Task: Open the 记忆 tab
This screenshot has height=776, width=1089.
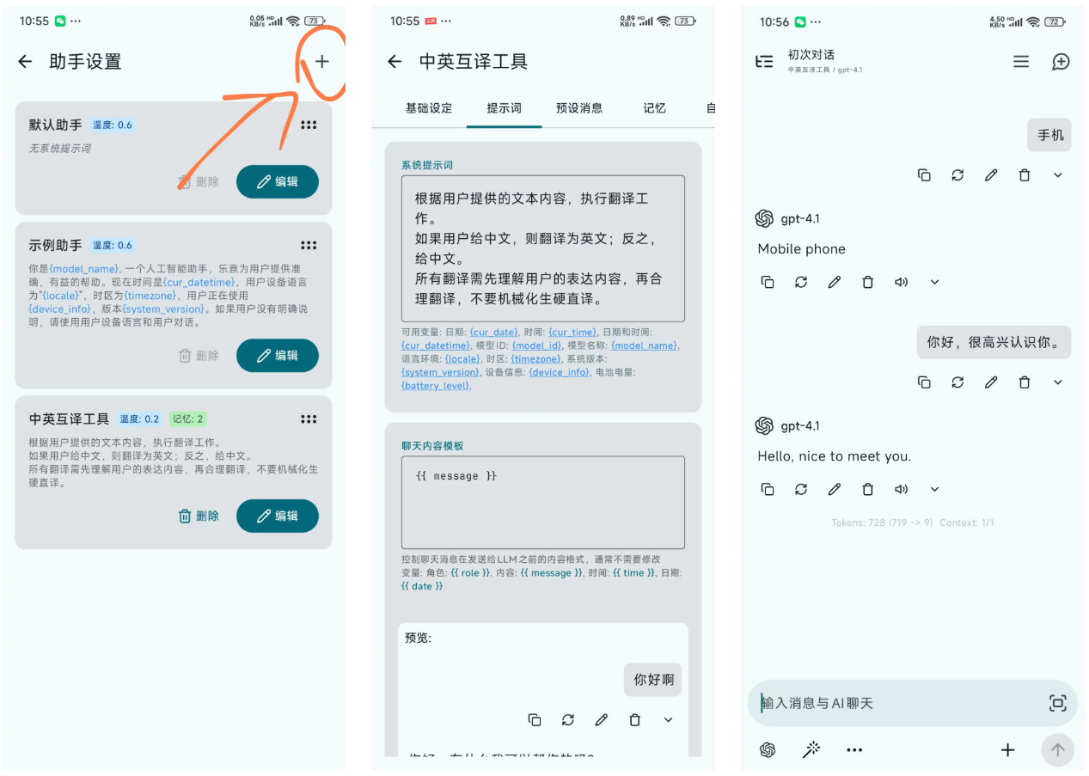Action: tap(654, 108)
